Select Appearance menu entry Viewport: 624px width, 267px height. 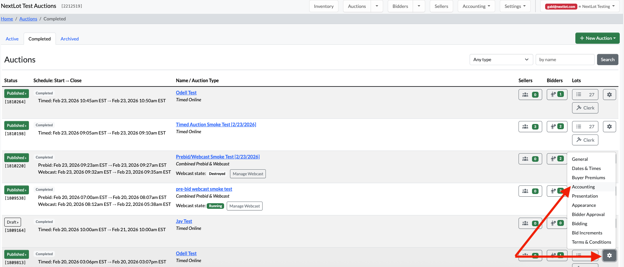coord(591,205)
